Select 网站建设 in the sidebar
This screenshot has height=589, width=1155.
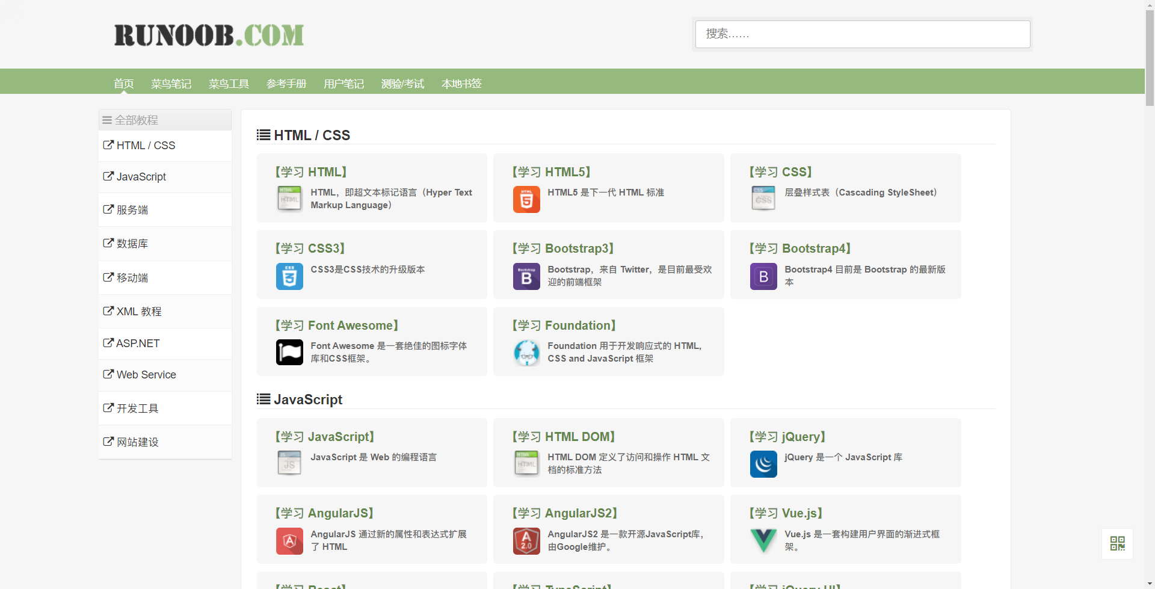click(165, 442)
